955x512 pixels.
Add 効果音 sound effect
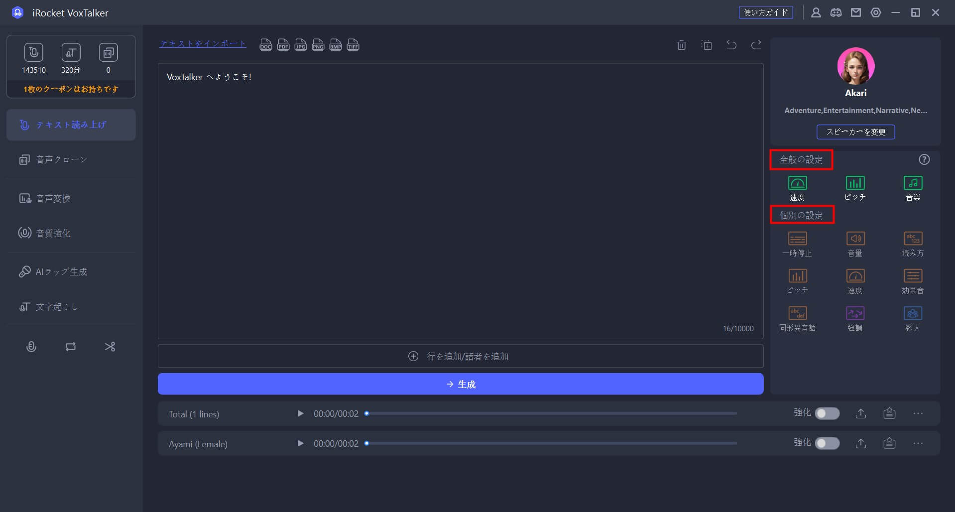tap(913, 281)
